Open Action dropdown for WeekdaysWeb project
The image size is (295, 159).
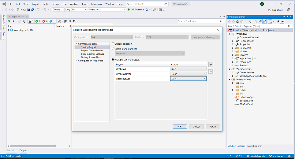pos(188,79)
